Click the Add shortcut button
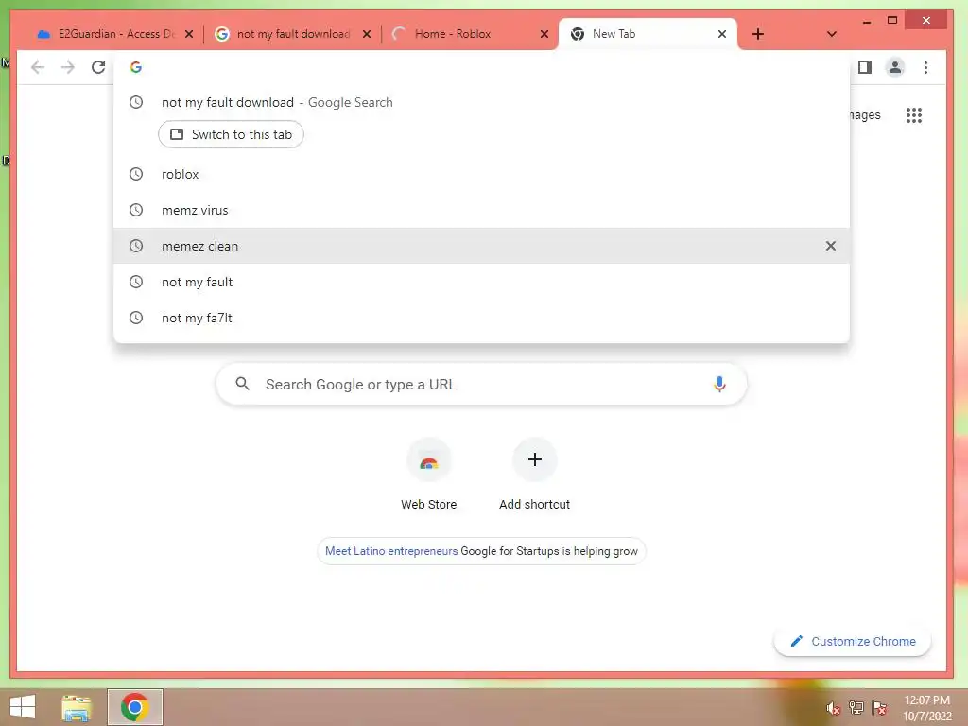This screenshot has width=968, height=726. click(x=535, y=475)
